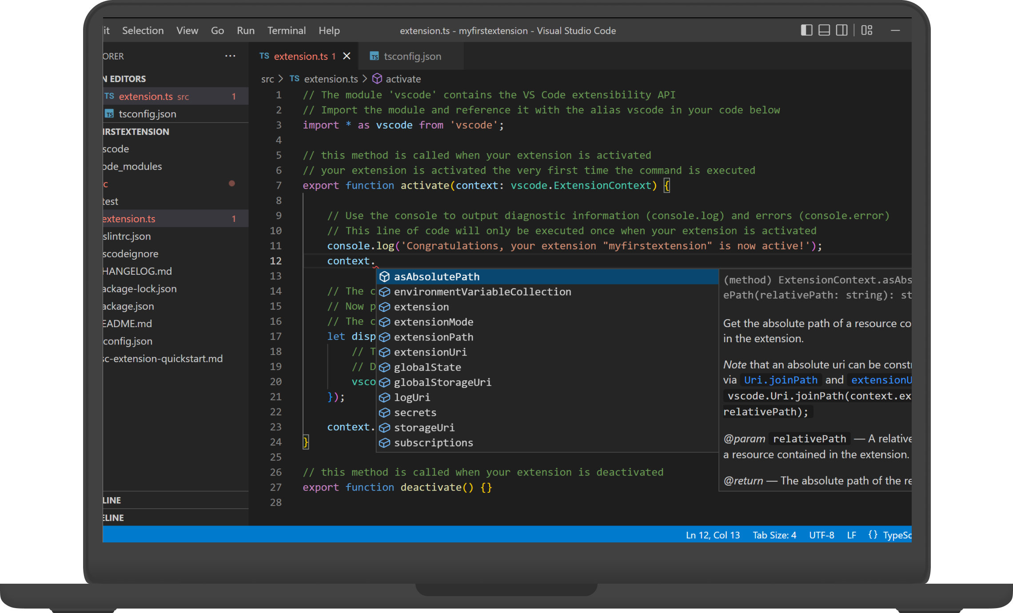Viewport: 1013px width, 613px height.
Task: Expand the node_modules folder
Action: pos(175,166)
